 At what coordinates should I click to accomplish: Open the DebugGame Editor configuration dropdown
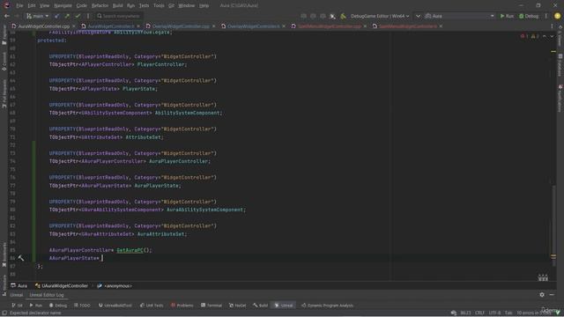coord(380,16)
